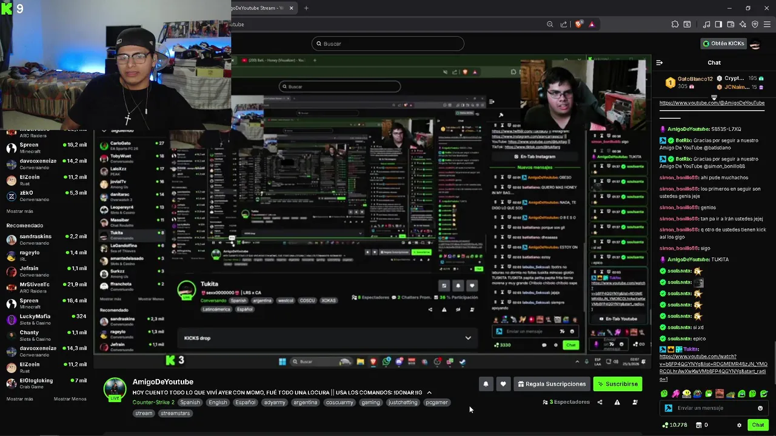776x436 pixels.
Task: Open the user profile avatar menu
Action: coord(755,44)
